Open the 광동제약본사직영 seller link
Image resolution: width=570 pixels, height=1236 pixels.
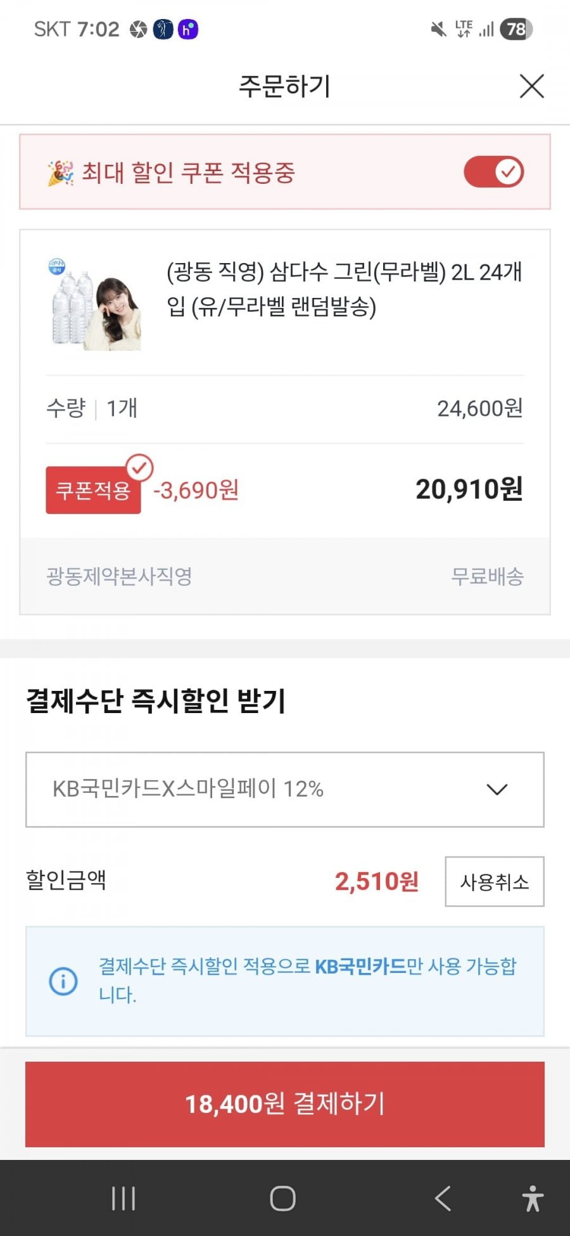119,576
